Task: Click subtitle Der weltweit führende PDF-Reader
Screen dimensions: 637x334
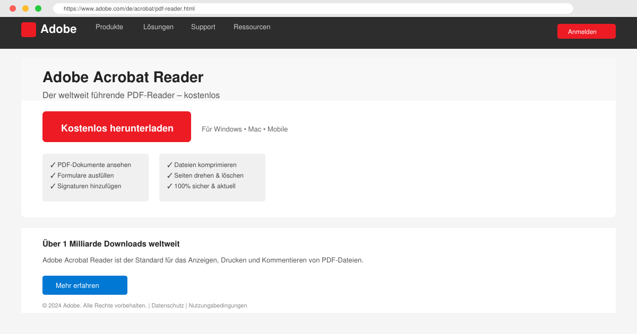Action: click(x=131, y=95)
